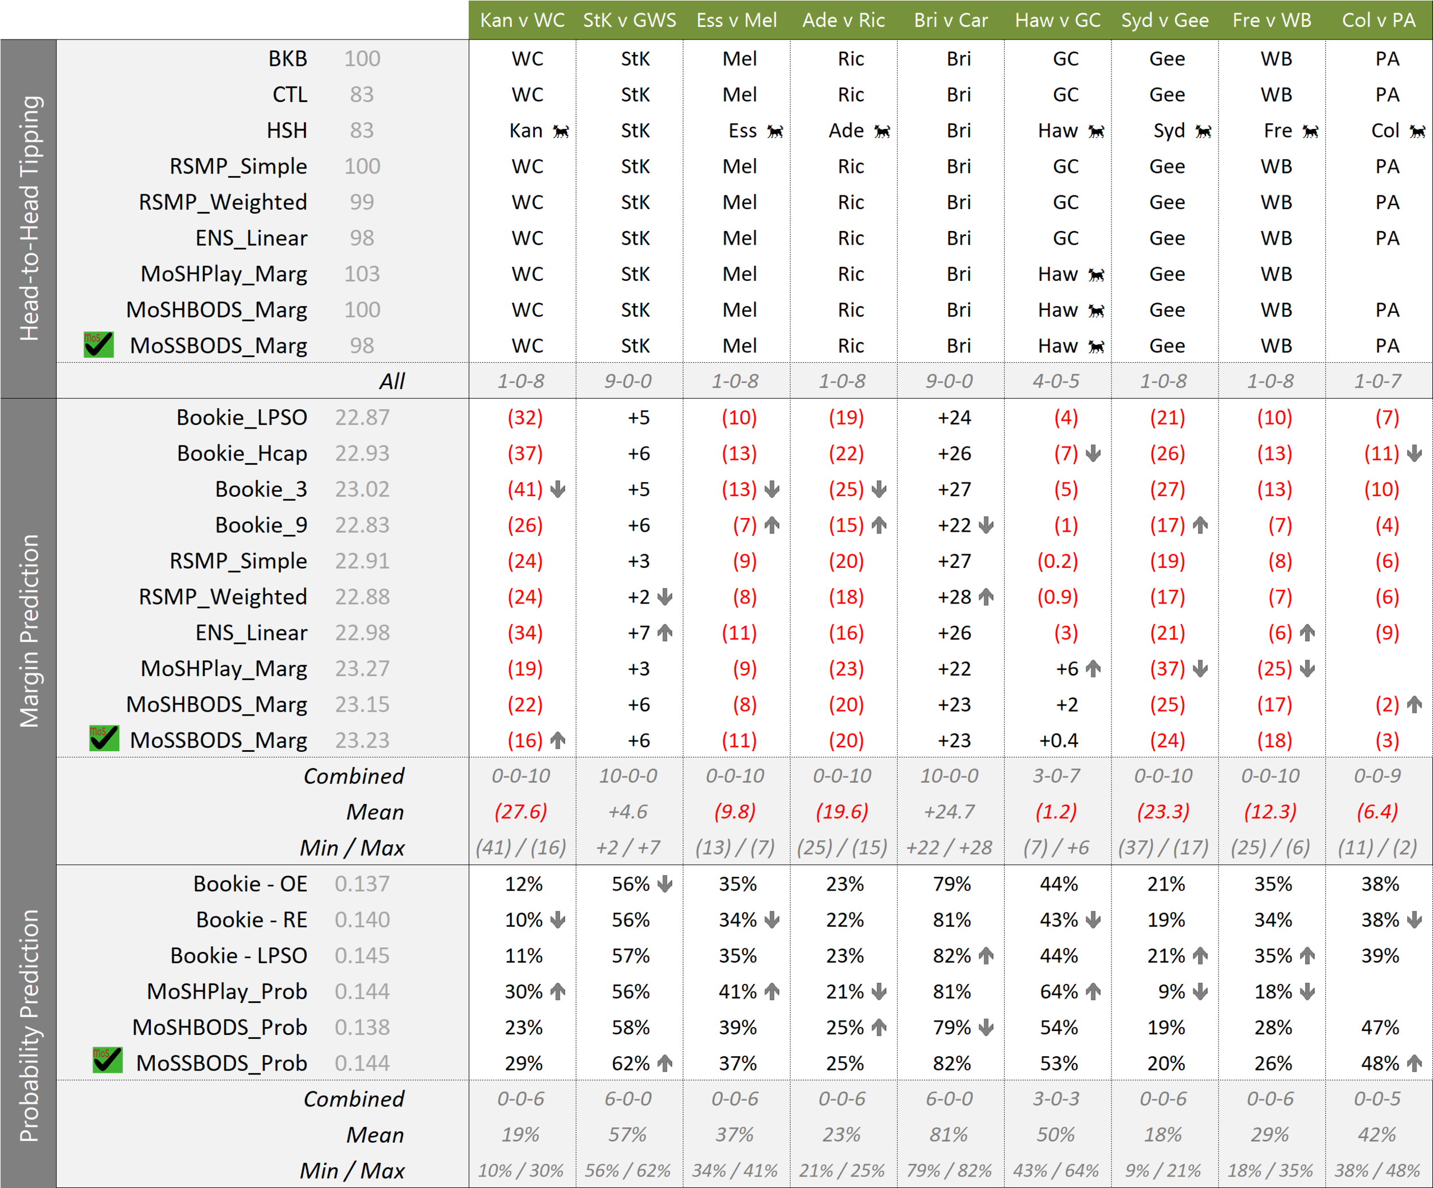1433x1188 pixels.
Task: Select the Haw v GC column header
Action: [x=1058, y=20]
